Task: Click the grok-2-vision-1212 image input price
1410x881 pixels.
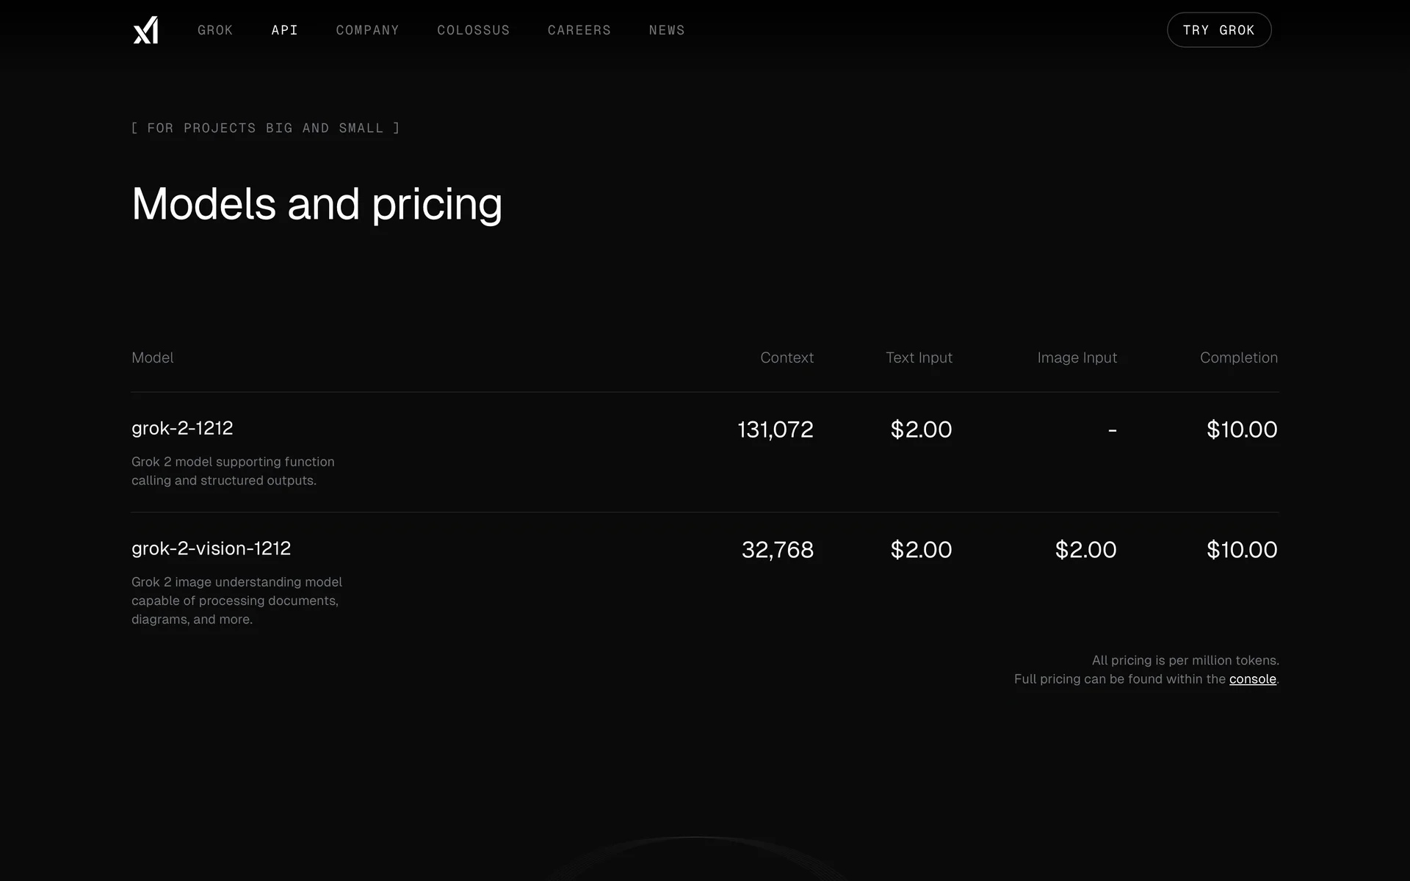Action: click(x=1085, y=550)
